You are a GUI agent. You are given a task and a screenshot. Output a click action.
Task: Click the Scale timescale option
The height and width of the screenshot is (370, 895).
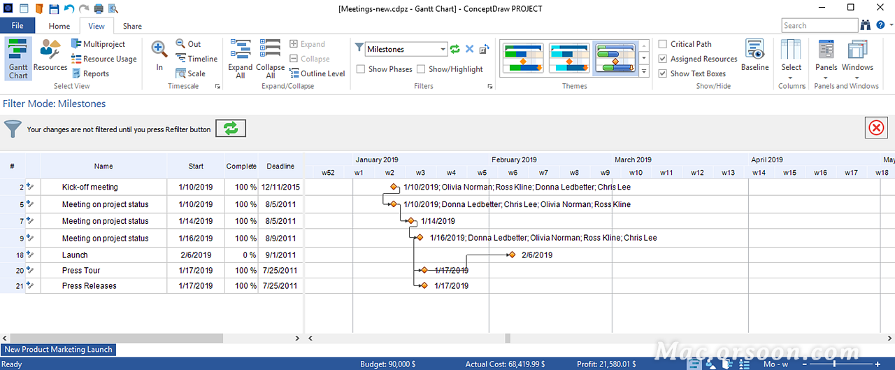[190, 73]
